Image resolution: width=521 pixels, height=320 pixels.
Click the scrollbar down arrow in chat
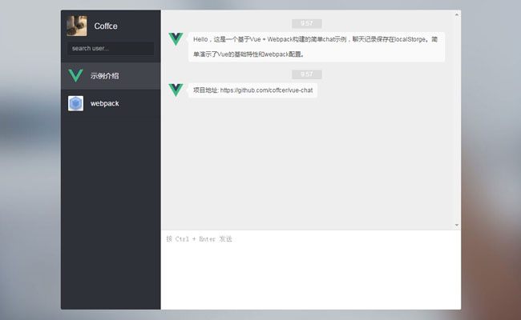click(x=457, y=225)
